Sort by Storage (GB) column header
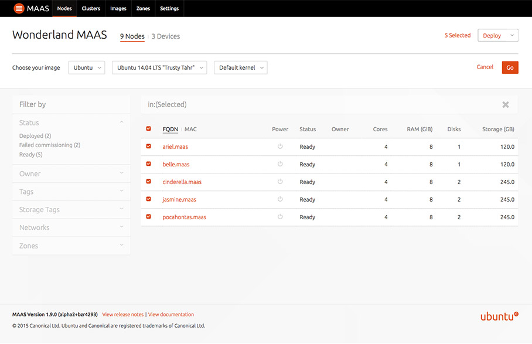Image resolution: width=532 pixels, height=344 pixels. pos(498,130)
